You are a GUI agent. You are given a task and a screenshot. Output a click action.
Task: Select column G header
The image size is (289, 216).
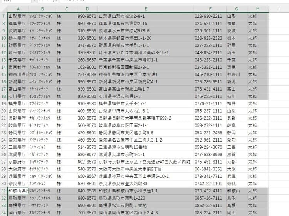tap(237, 9)
